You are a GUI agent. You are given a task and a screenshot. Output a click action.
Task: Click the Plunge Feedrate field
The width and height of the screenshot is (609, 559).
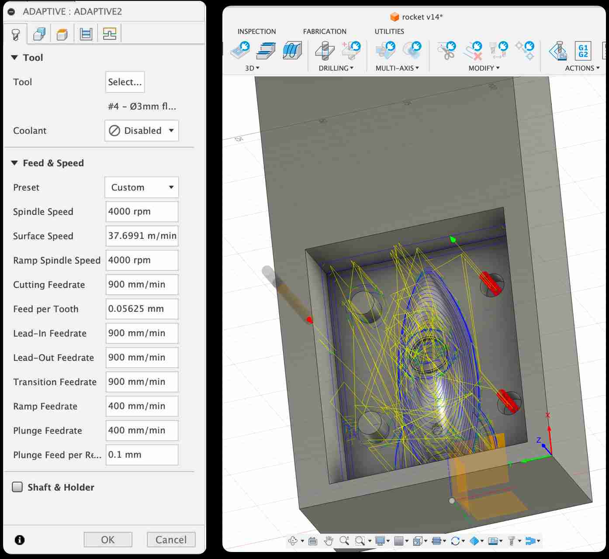[x=142, y=431]
